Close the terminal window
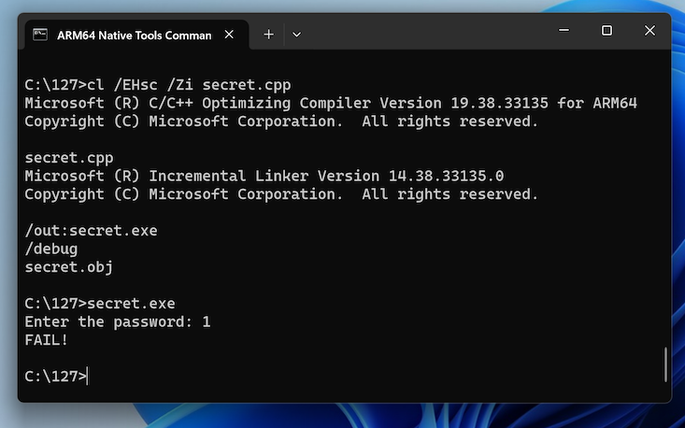685x428 pixels. pos(649,31)
